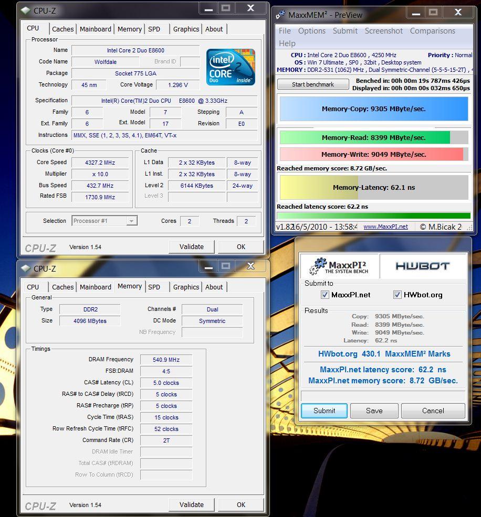Open MaxxMEM Screenshot menu
This screenshot has height=517, width=481.
point(384,30)
